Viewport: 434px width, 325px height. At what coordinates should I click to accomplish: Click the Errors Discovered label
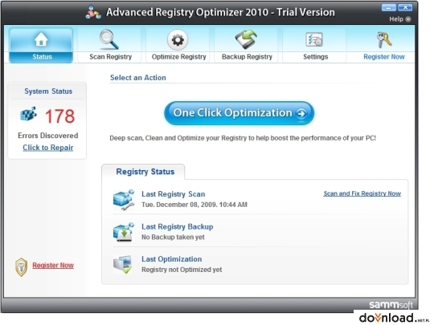click(48, 136)
